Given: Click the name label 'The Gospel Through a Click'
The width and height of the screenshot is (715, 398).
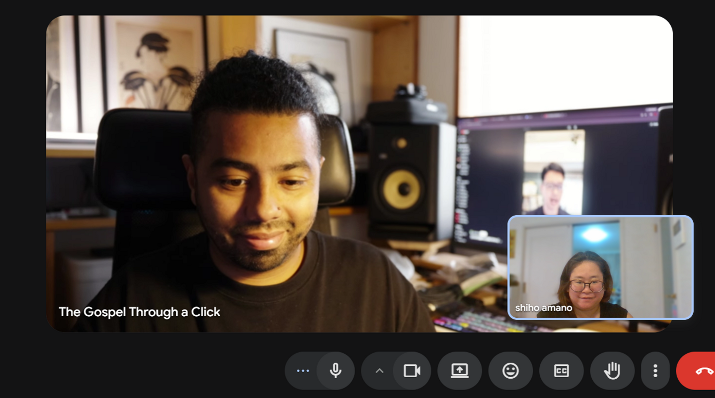Looking at the screenshot, I should pos(140,312).
